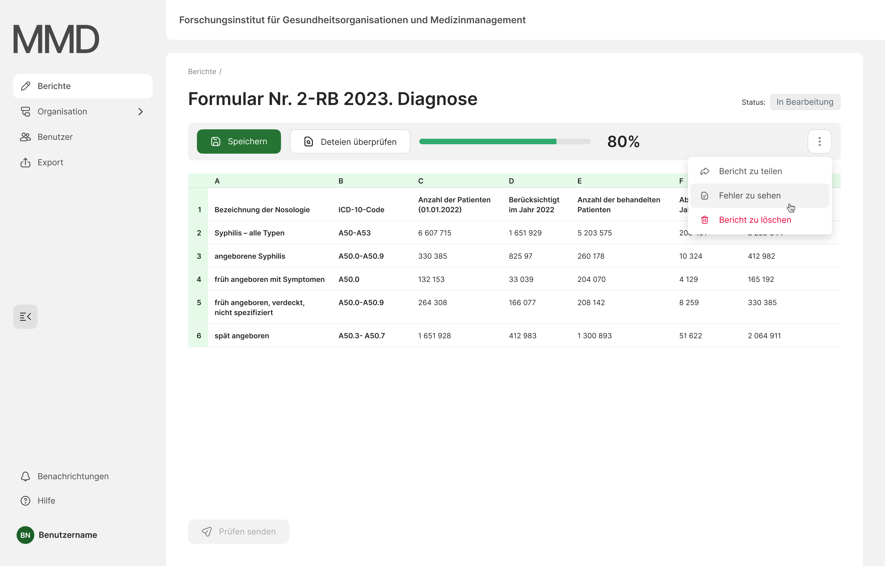Collapse the sidebar with the toggle button
Screen dimensions: 885x566
pos(25,316)
